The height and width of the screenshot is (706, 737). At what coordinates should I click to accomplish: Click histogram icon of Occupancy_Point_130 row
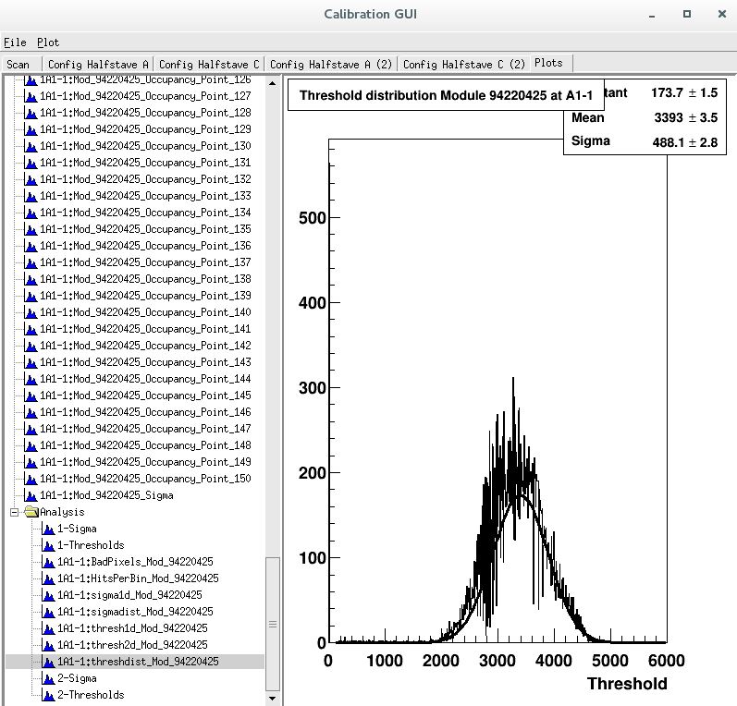(31, 146)
